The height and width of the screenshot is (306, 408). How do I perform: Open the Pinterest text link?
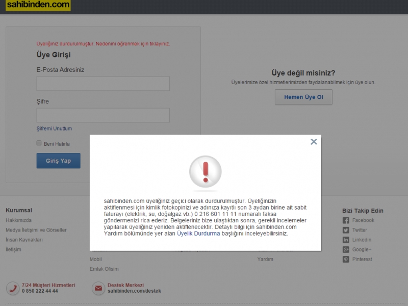[362, 259]
